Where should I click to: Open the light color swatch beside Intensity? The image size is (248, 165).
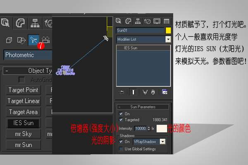(x=162, y=129)
